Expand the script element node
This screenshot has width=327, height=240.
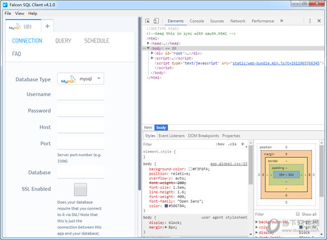(x=152, y=58)
